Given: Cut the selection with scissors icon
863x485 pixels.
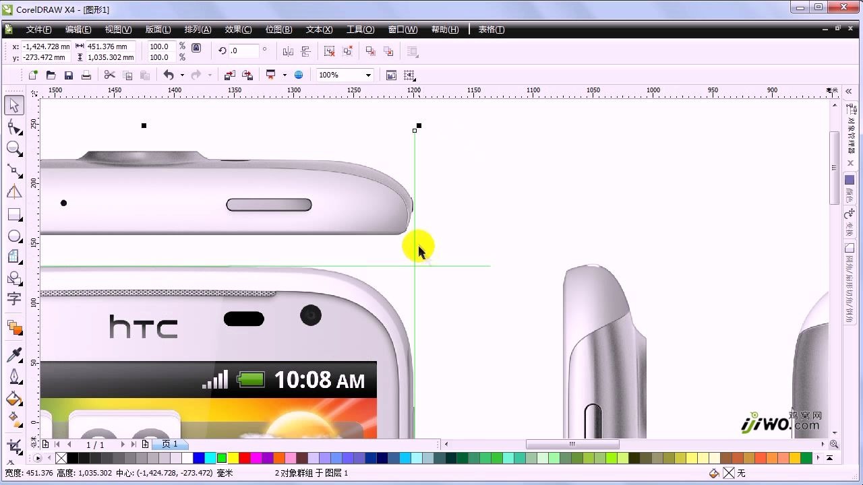Looking at the screenshot, I should 109,75.
